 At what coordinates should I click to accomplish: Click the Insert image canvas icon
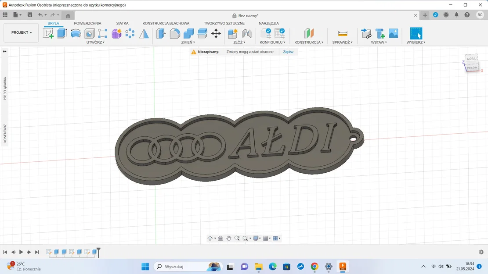pyautogui.click(x=394, y=33)
